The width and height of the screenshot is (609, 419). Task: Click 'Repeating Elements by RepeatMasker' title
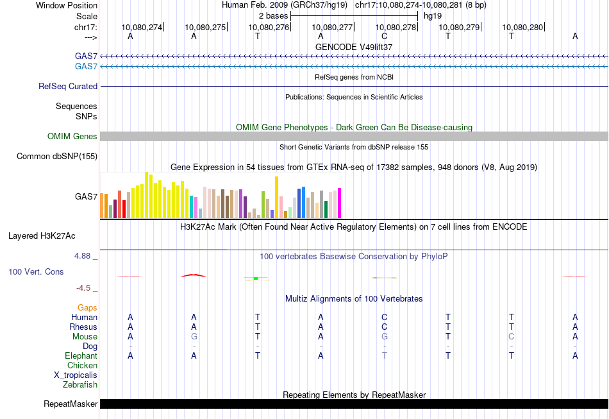point(354,395)
